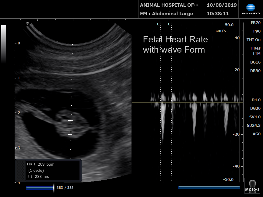Select the DR90 dynamic range parameter
This screenshot has height=197, width=263.
[x=255, y=71]
